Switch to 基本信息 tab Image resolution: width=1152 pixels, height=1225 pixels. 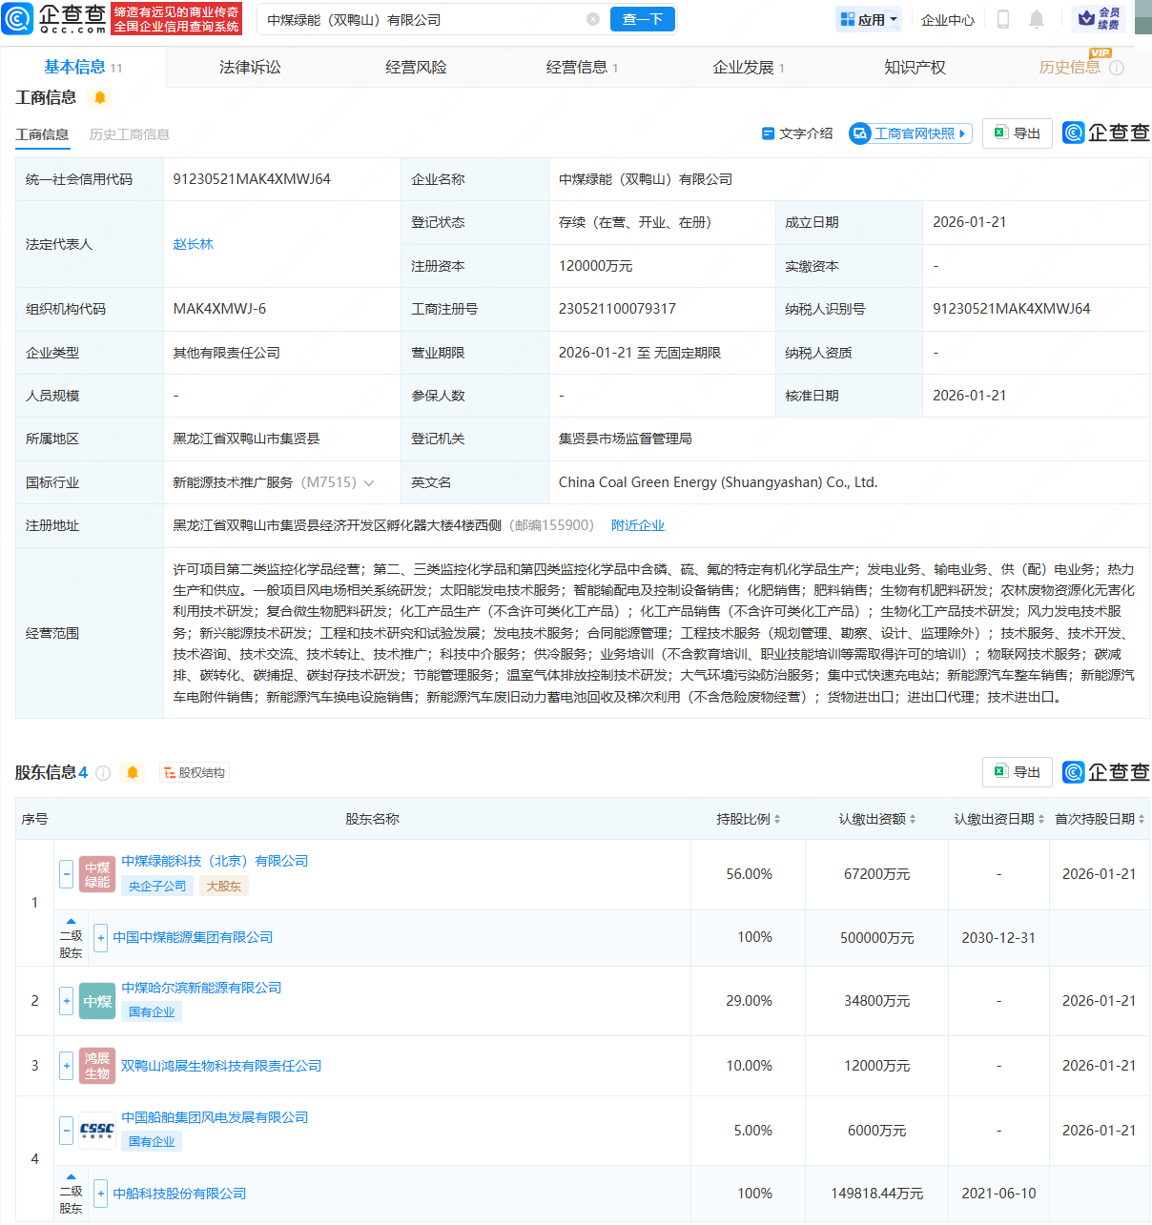pyautogui.click(x=83, y=67)
